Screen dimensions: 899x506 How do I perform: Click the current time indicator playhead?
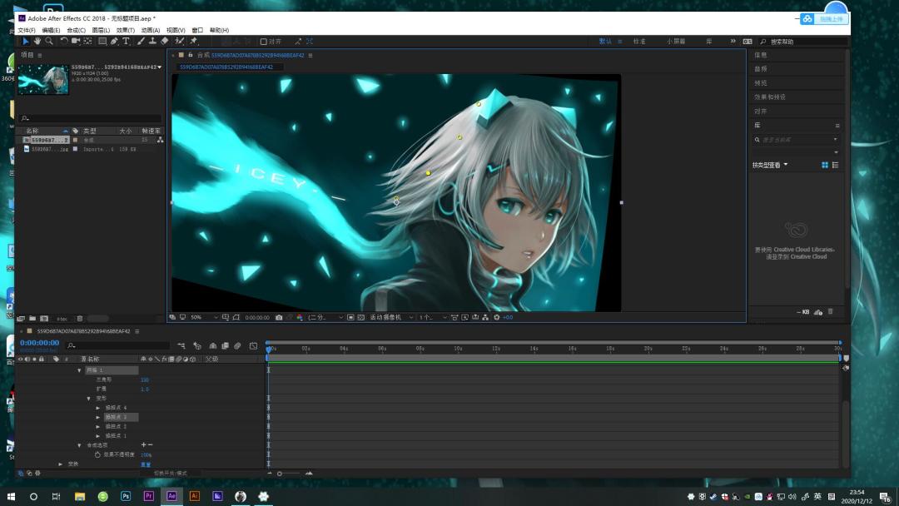(x=268, y=349)
